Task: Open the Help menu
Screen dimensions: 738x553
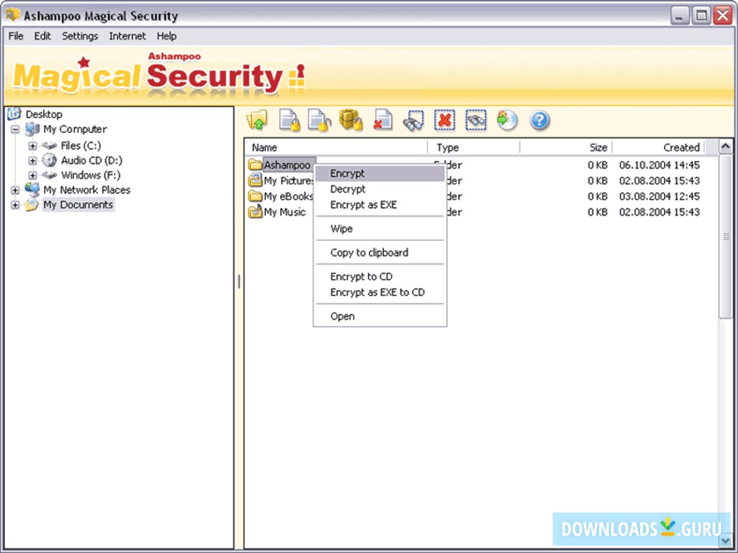Action: pos(167,35)
